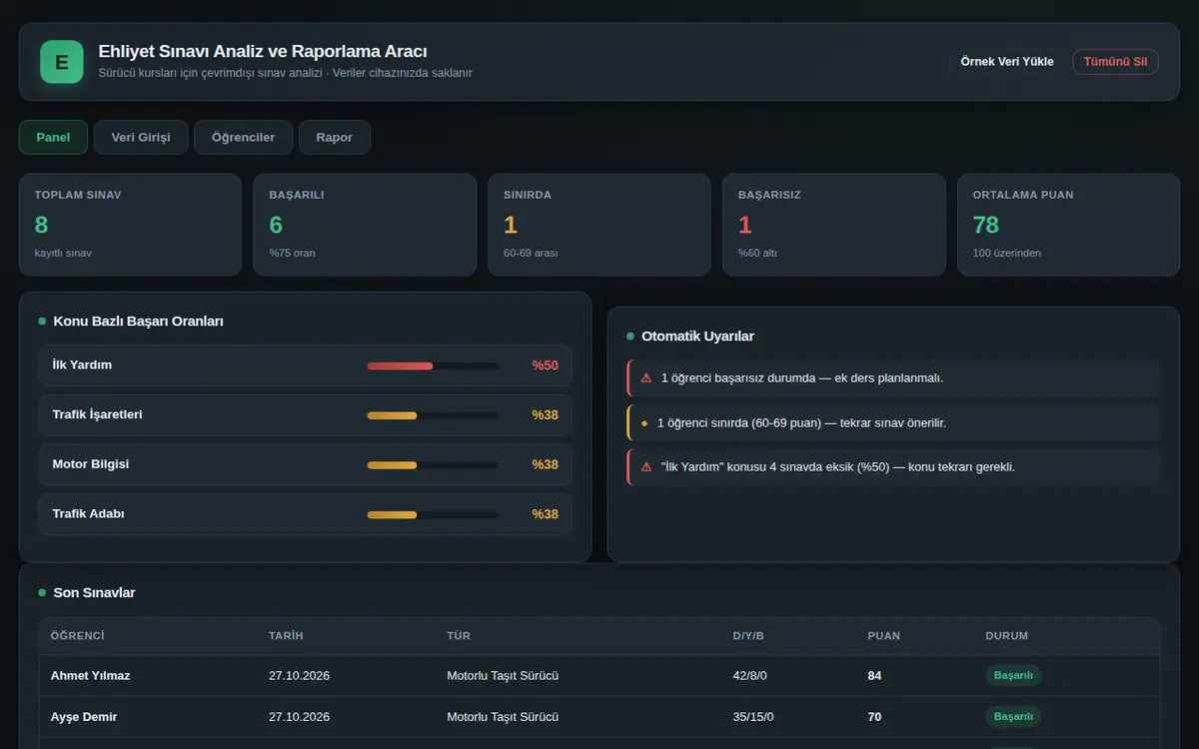This screenshot has width=1199, height=749.
Task: Click the warning triangle on the başarısız alert
Action: (646, 378)
